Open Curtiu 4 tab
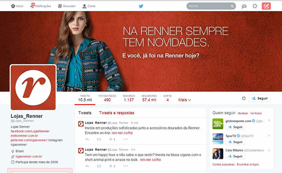 pos(167,99)
